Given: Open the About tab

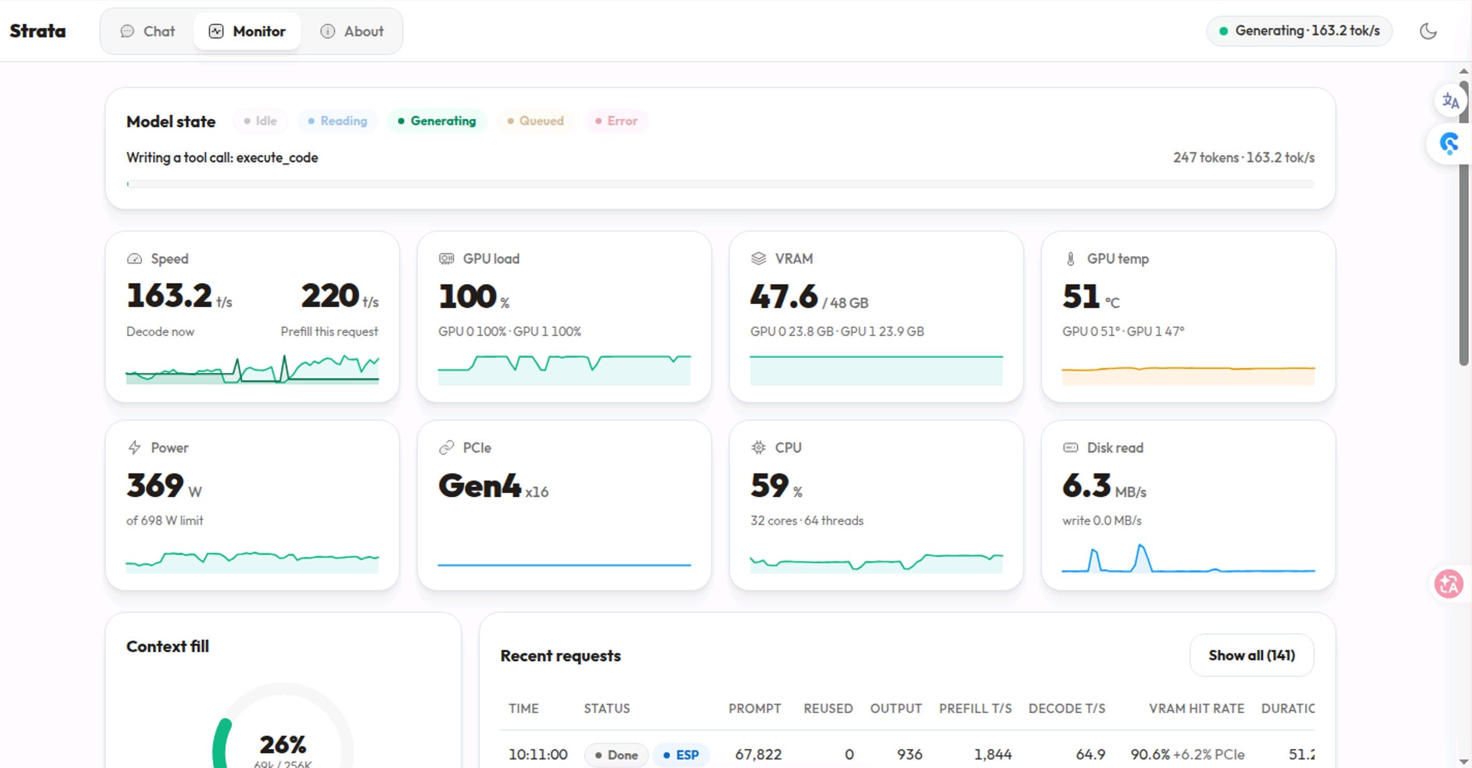Looking at the screenshot, I should pos(351,32).
